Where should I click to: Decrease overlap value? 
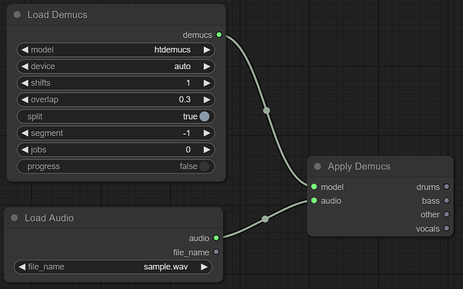25,100
